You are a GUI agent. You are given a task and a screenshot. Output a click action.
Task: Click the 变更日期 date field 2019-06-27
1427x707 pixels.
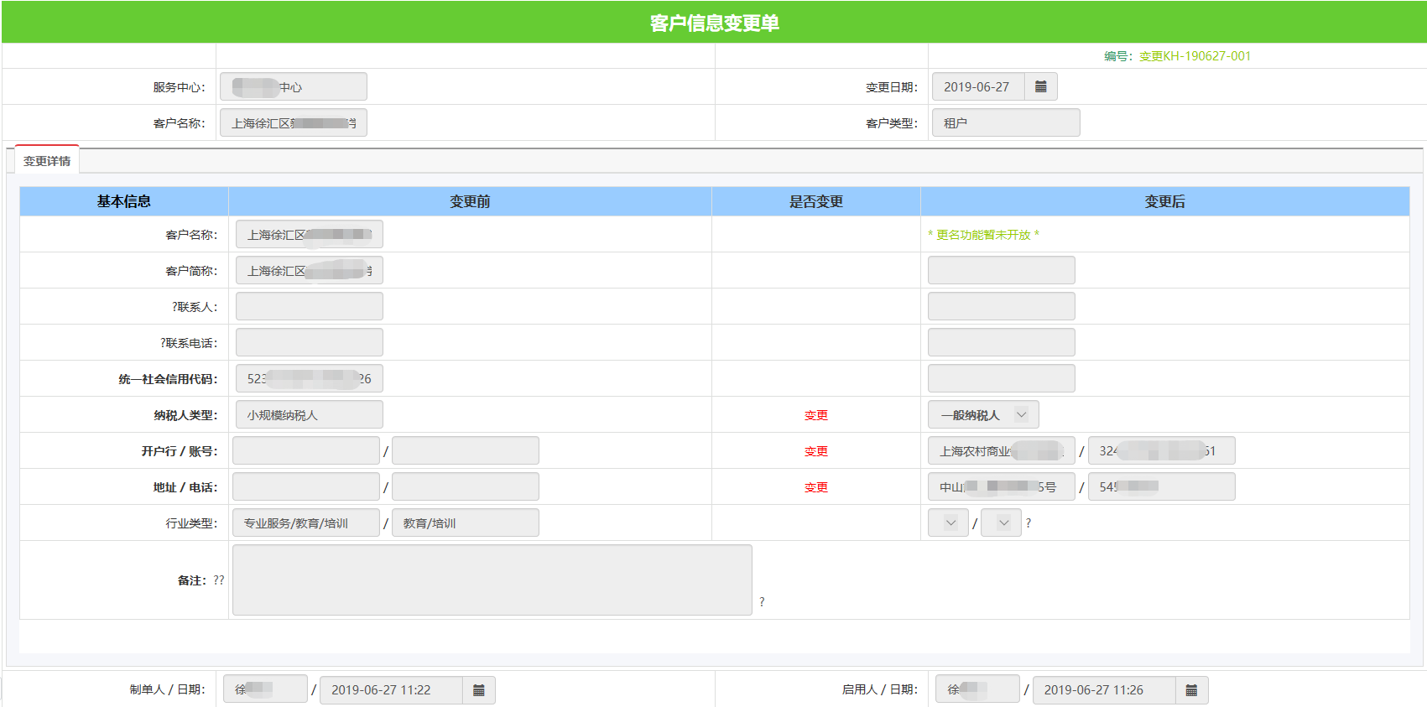click(977, 86)
